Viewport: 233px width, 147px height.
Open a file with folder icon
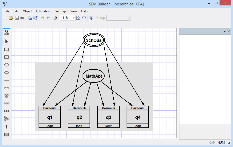click(11, 18)
